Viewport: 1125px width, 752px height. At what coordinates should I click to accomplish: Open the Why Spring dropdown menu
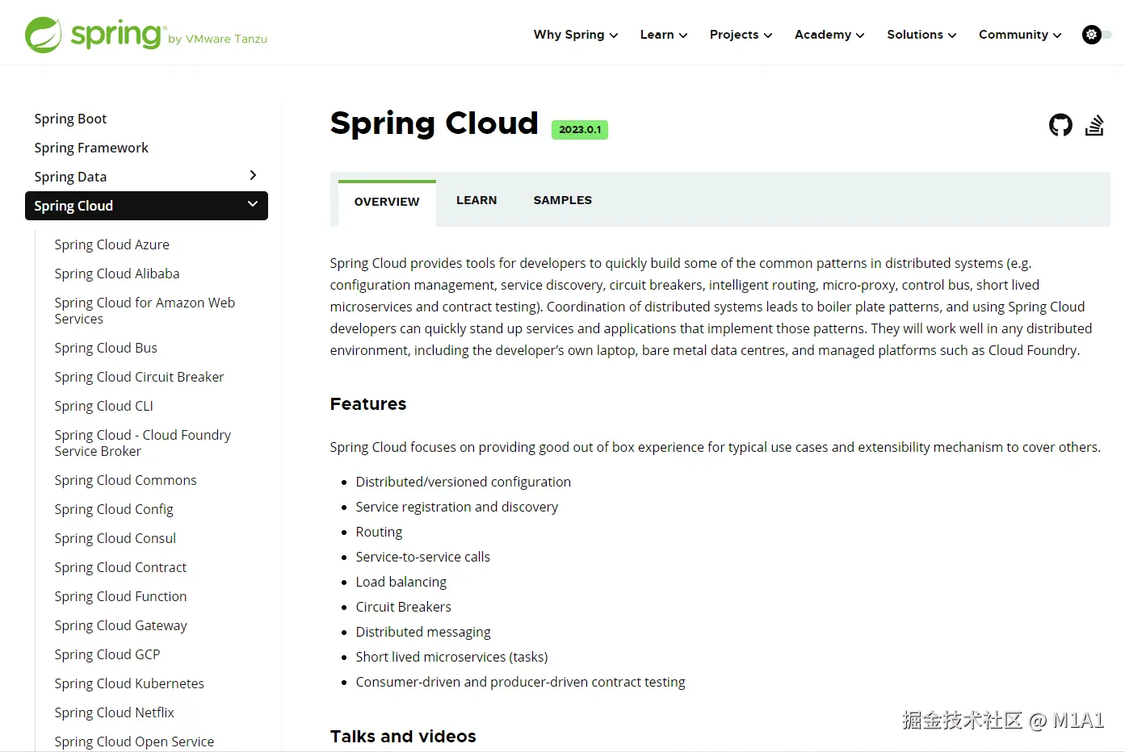click(x=576, y=35)
